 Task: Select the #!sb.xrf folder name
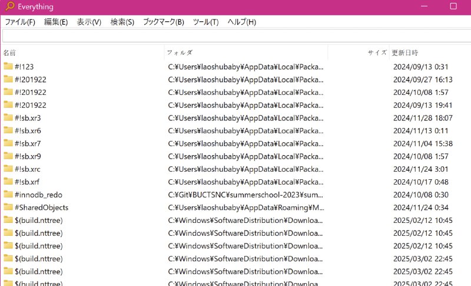[x=27, y=182]
